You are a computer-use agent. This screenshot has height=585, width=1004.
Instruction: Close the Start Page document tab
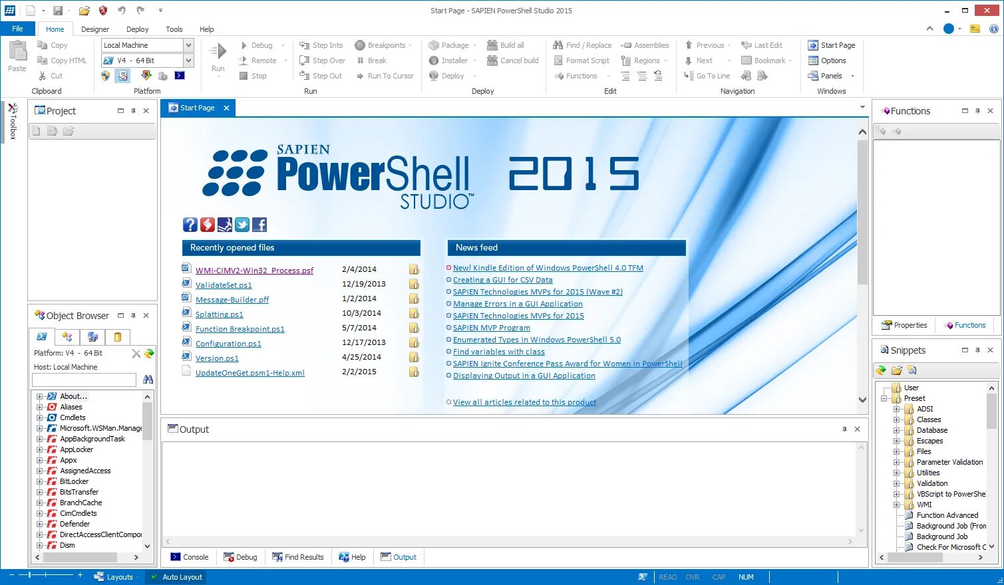click(226, 108)
